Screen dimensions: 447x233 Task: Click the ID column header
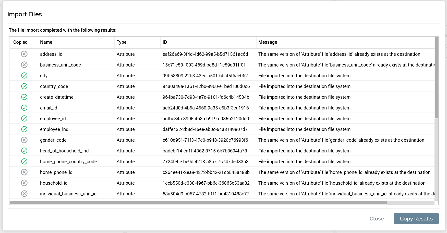[x=165, y=42]
